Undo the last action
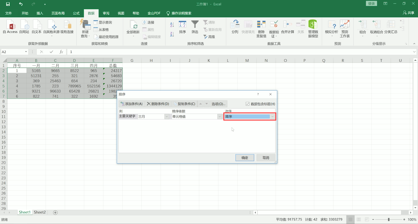418x224 pixels. point(21,4)
